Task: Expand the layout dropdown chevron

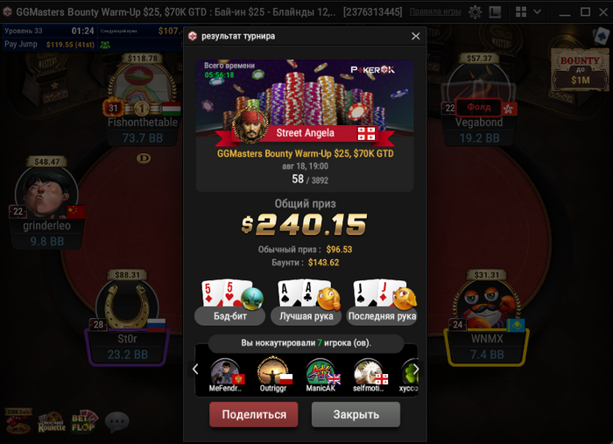Action: 538,12
